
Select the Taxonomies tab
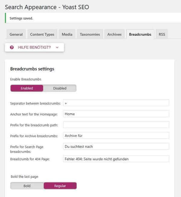click(x=90, y=34)
